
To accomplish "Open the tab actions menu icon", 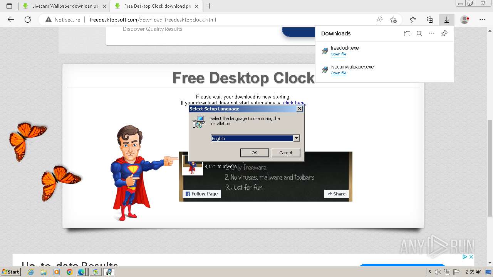I will click(x=9, y=6).
